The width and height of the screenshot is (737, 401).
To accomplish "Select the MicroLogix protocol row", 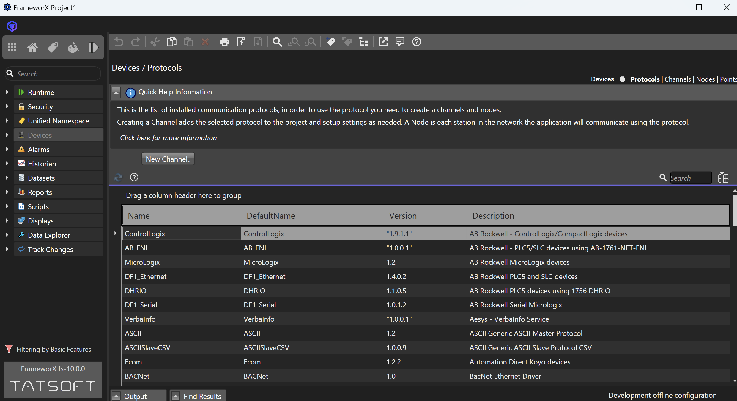I will point(426,262).
